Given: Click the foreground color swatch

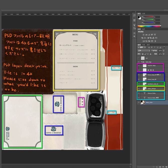Looking at the screenshot, I should (x=139, y=17).
